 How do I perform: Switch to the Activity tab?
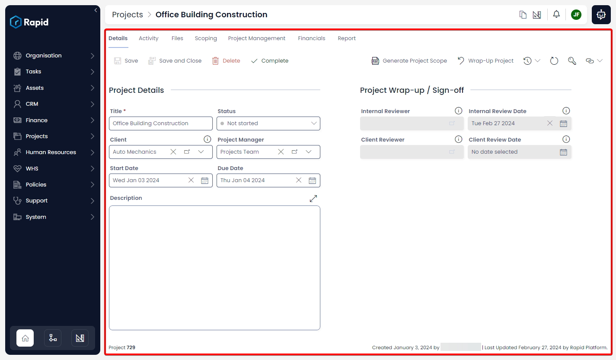tap(149, 38)
